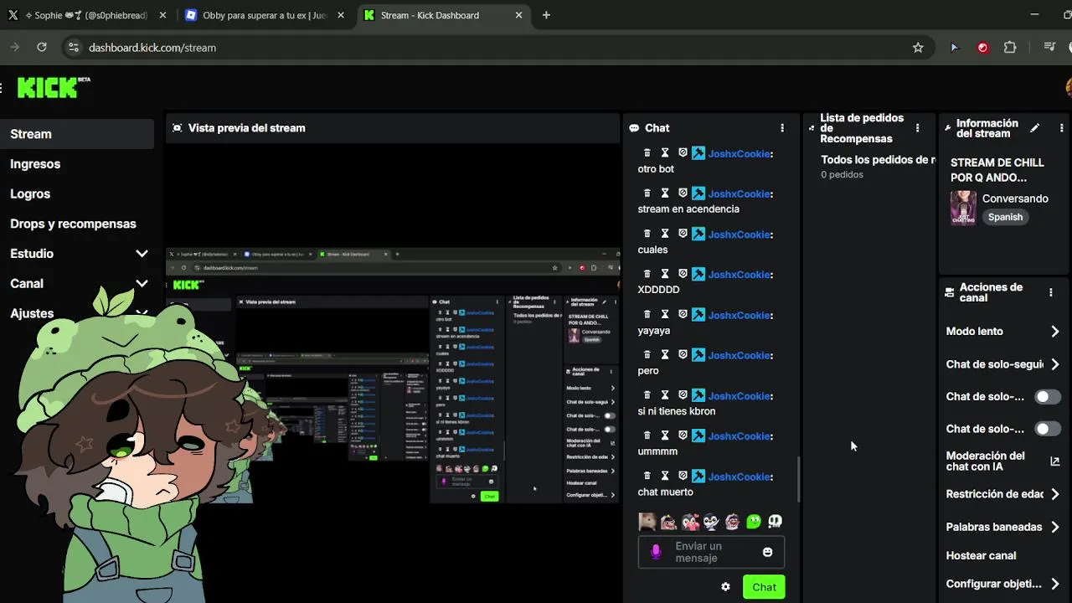Click the moderator badge on 'chat muerto' row
The width and height of the screenshot is (1072, 603).
tap(698, 477)
